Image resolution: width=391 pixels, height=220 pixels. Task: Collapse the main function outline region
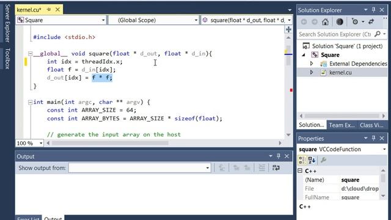(30, 102)
